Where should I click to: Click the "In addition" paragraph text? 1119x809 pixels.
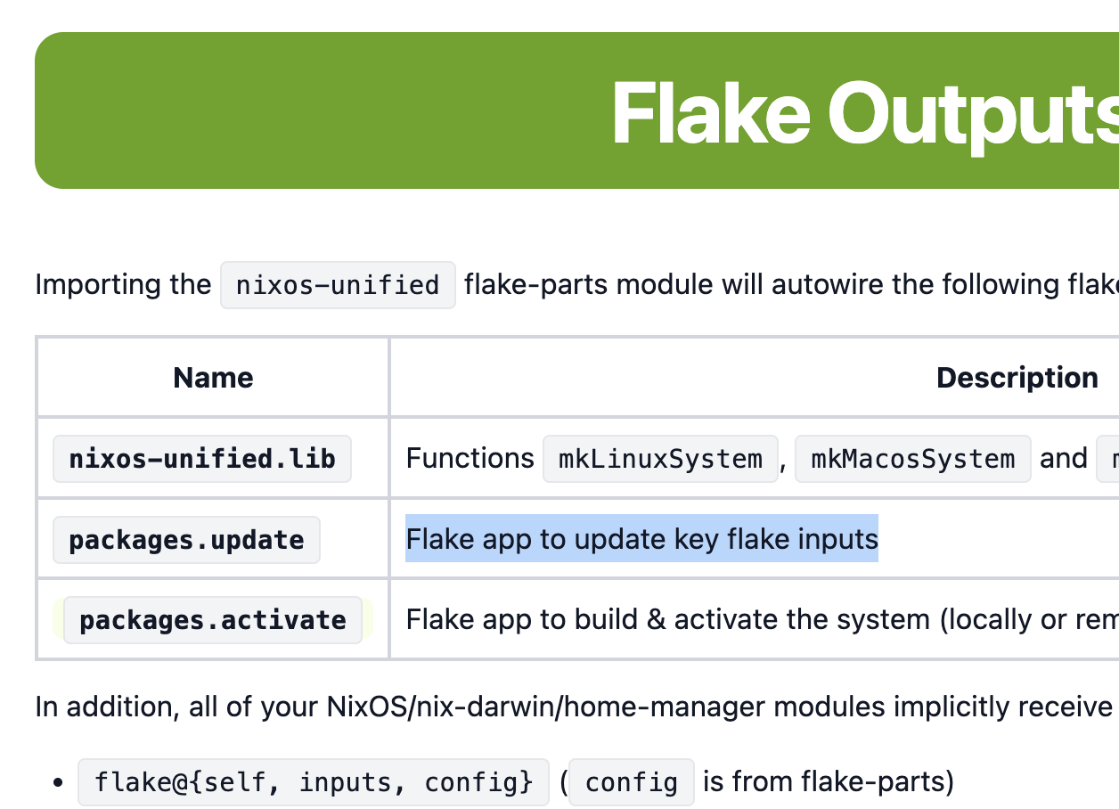(x=570, y=707)
